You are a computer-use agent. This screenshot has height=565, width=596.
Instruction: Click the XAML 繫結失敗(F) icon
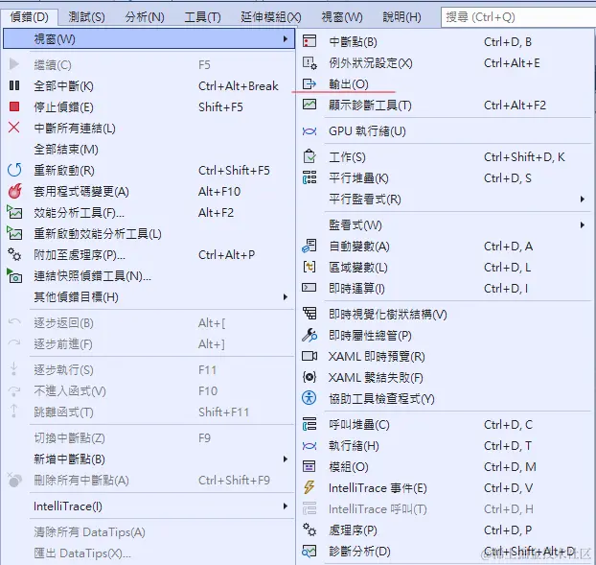point(309,377)
